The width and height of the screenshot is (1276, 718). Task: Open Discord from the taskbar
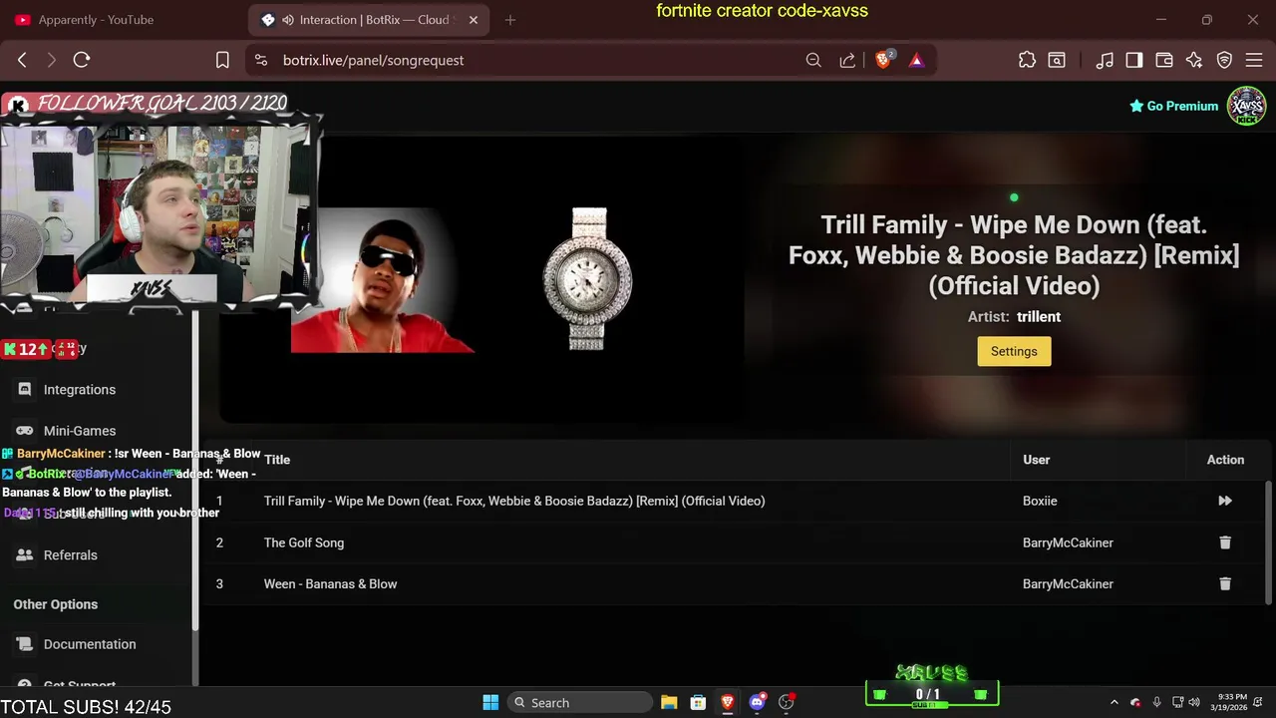point(757,703)
